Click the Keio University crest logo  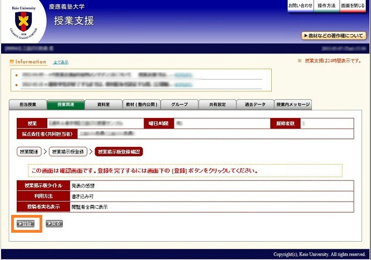pos(23,22)
